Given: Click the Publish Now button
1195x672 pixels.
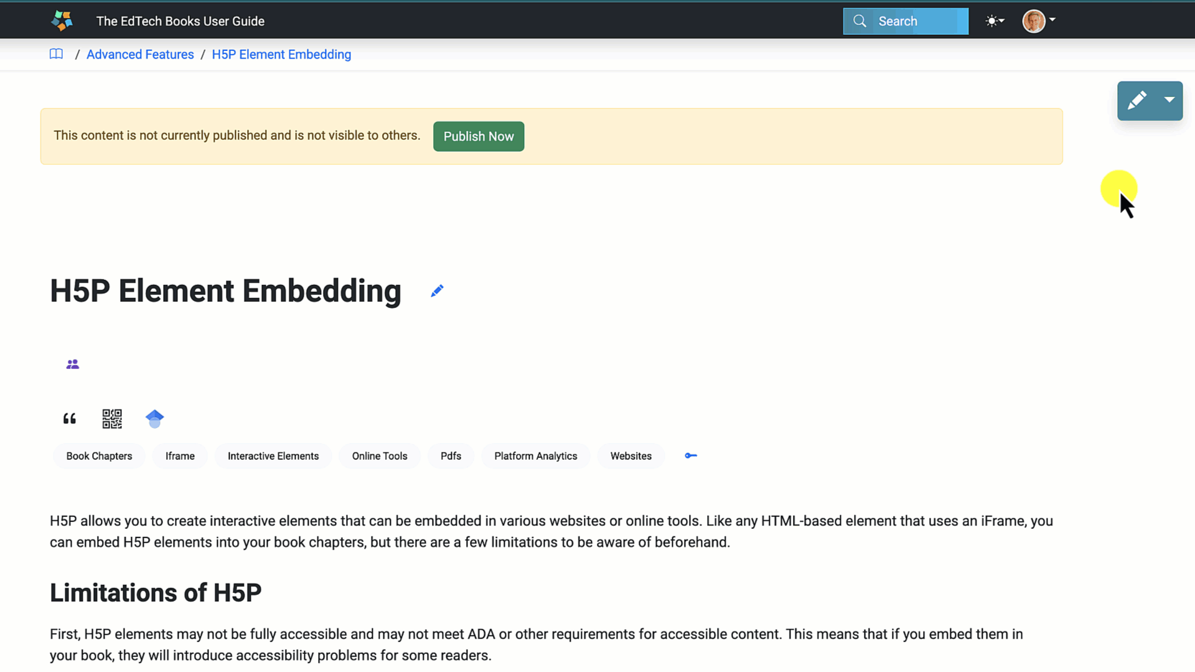Looking at the screenshot, I should 478,136.
